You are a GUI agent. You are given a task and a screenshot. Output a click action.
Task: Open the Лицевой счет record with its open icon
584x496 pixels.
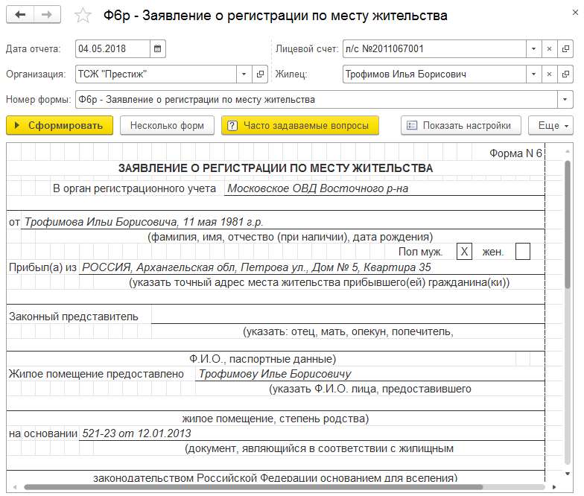[x=565, y=49]
